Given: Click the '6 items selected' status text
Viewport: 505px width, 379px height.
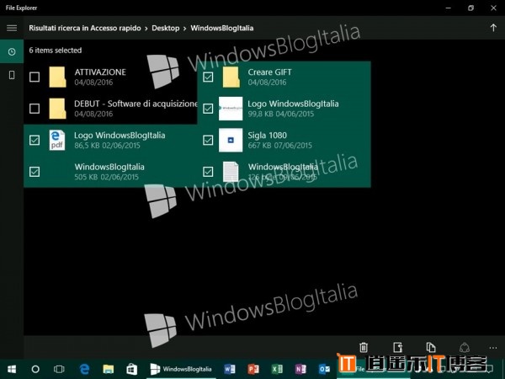Looking at the screenshot, I should (56, 51).
